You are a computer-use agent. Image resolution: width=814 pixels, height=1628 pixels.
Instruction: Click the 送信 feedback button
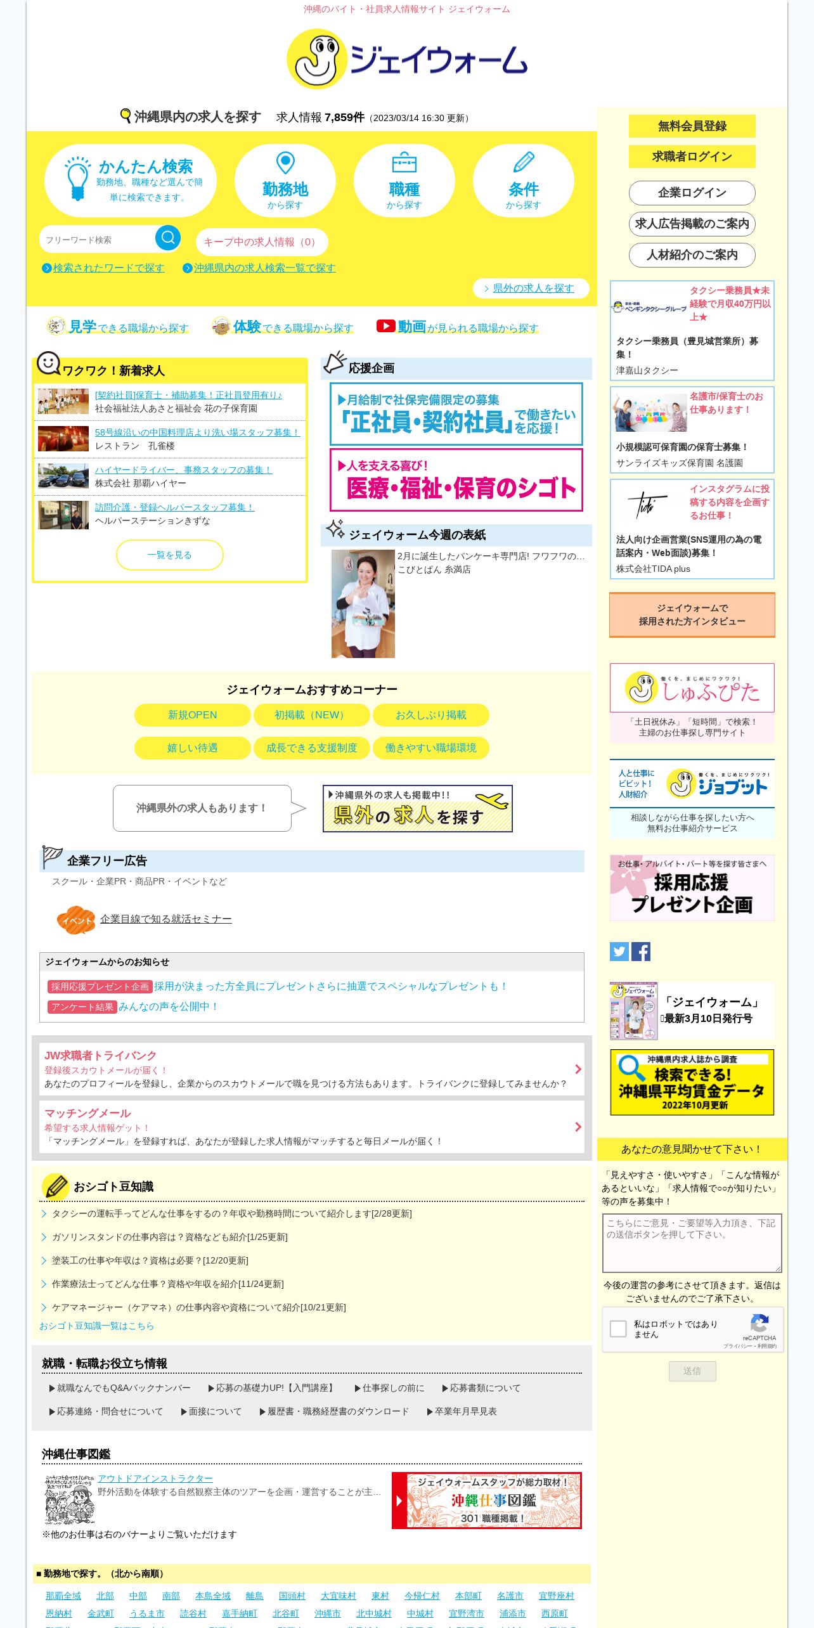tap(692, 1371)
